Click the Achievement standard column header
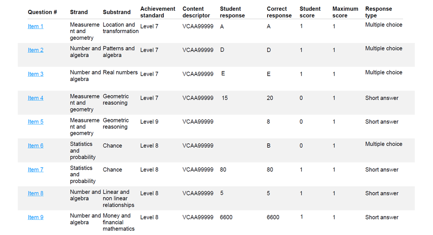Screen dimensions: 433x235 point(158,12)
